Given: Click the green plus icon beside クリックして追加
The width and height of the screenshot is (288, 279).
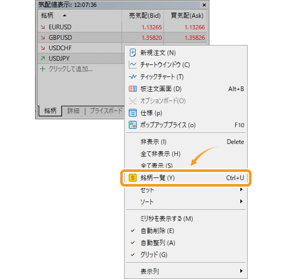Looking at the screenshot, I should click(x=43, y=69).
